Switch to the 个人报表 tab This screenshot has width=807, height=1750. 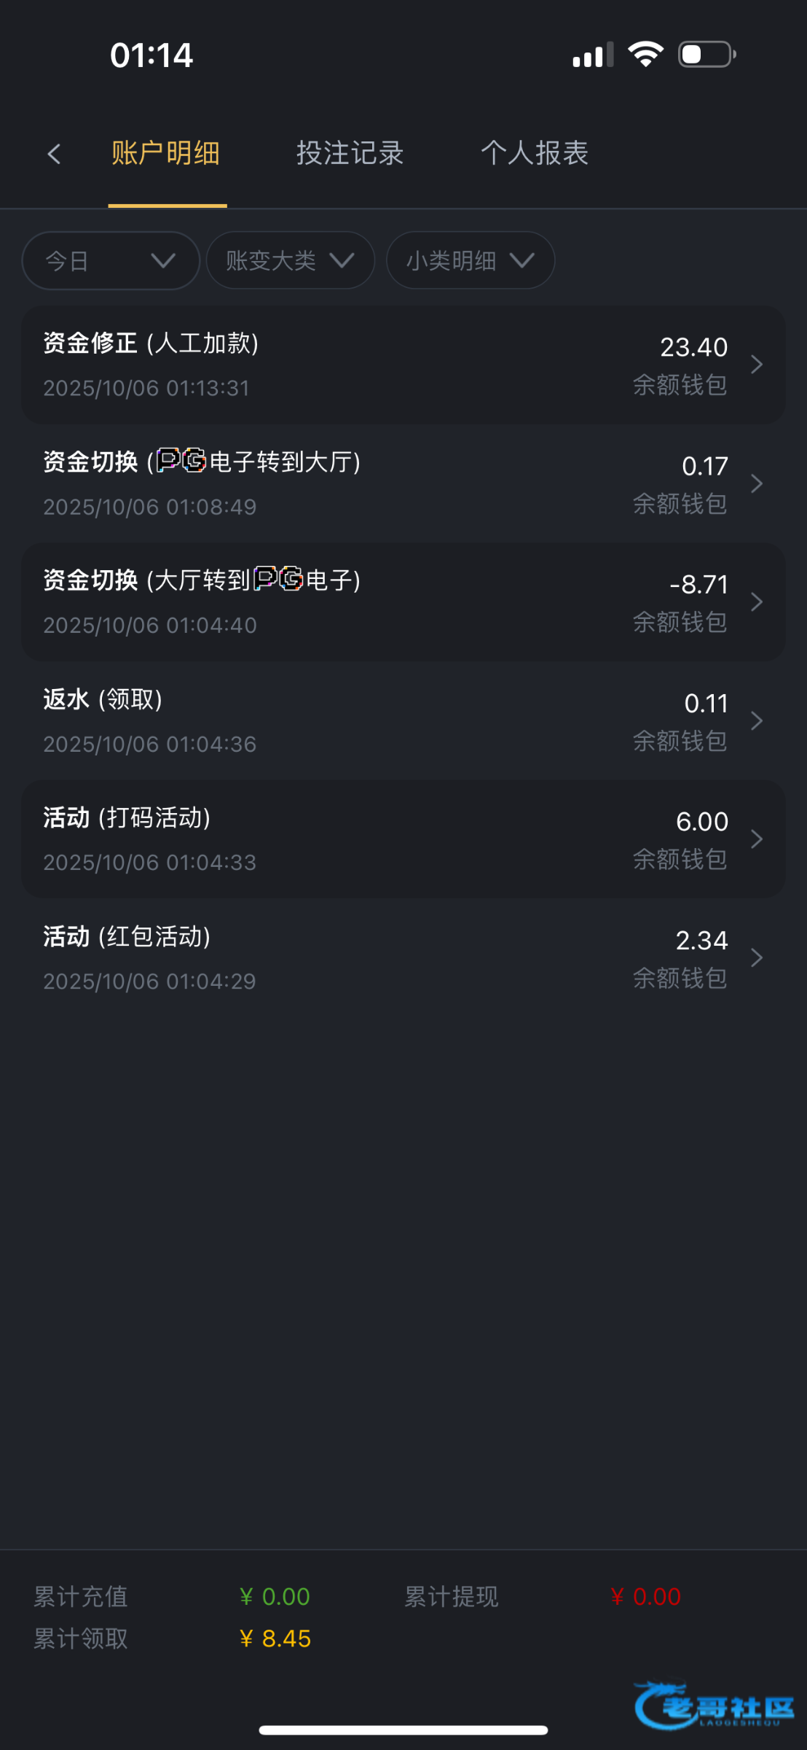(535, 153)
